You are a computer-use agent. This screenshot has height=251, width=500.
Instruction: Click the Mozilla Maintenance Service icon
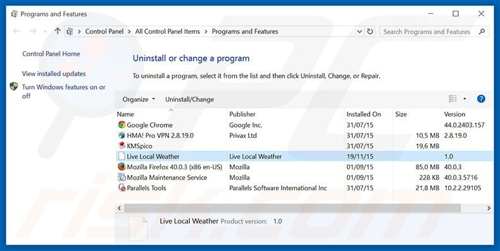pyautogui.click(x=122, y=178)
